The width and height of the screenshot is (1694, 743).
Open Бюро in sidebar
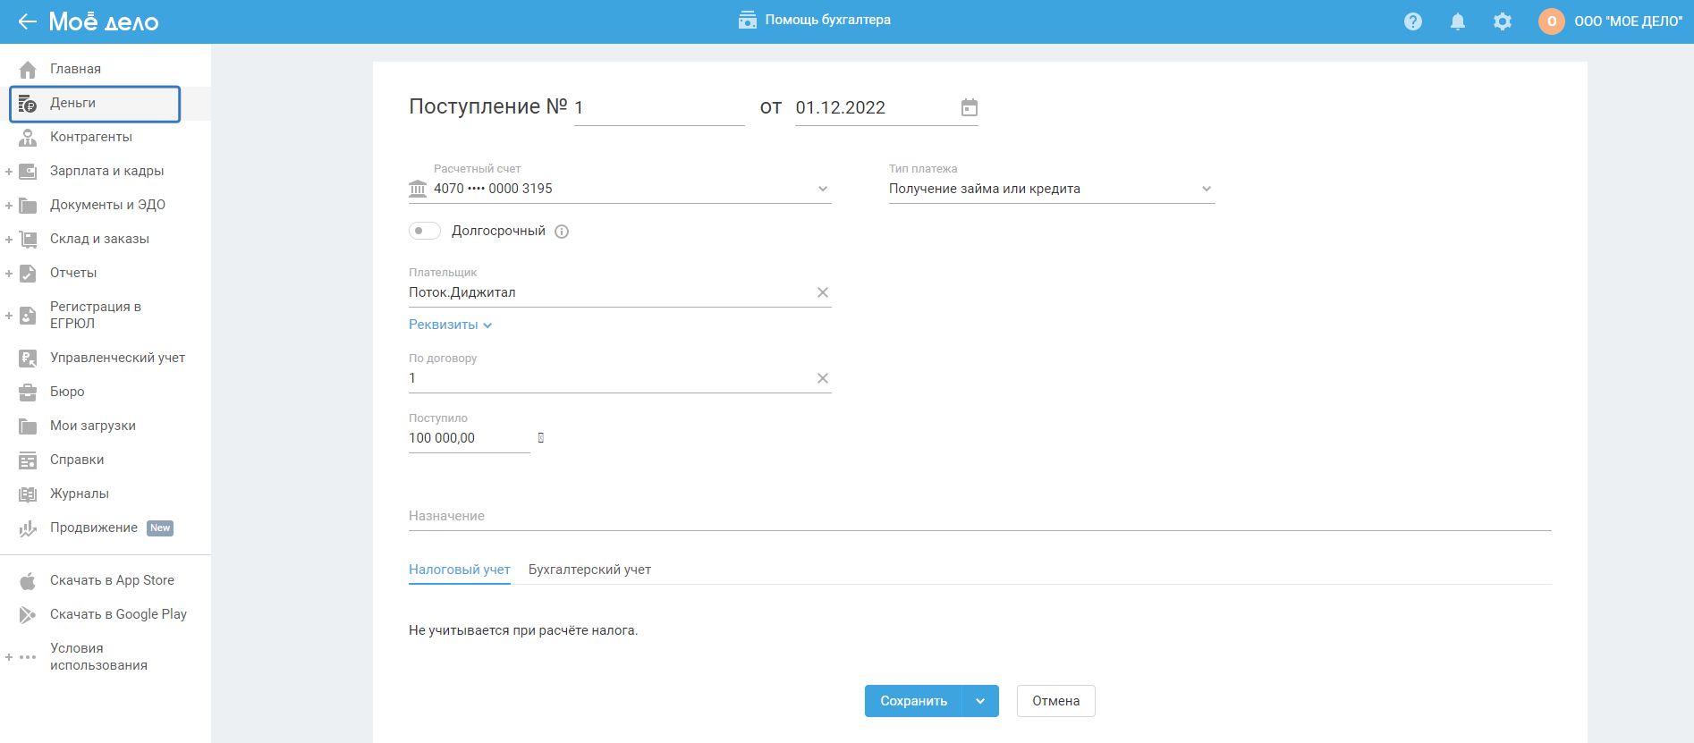pyautogui.click(x=67, y=392)
